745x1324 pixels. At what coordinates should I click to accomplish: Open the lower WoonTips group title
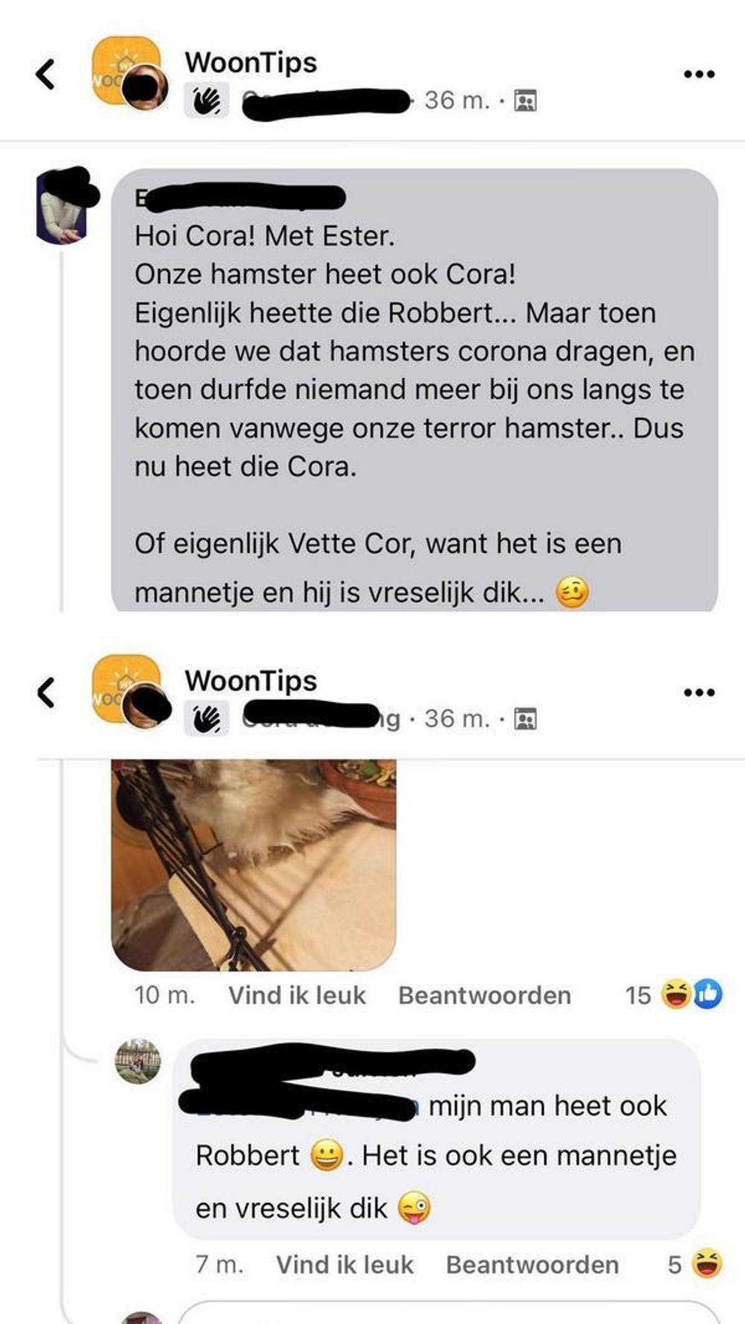[251, 681]
